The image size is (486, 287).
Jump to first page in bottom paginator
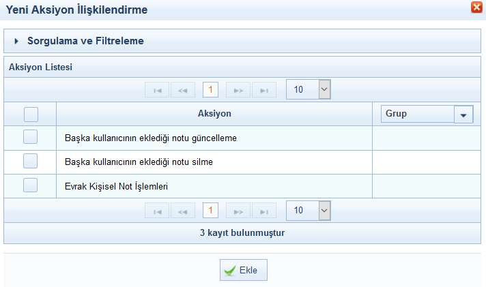[157, 211]
